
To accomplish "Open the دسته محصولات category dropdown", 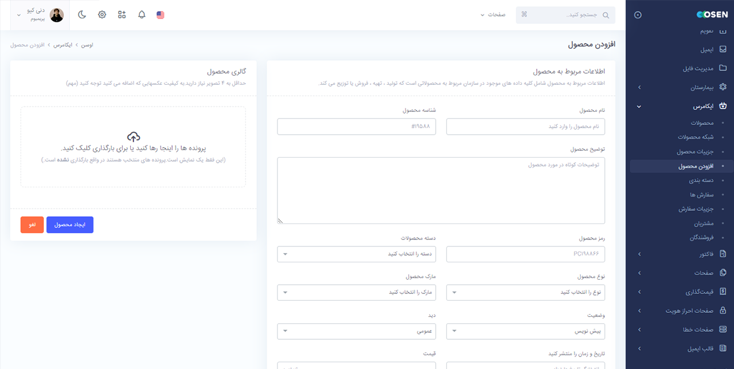I will click(x=357, y=254).
